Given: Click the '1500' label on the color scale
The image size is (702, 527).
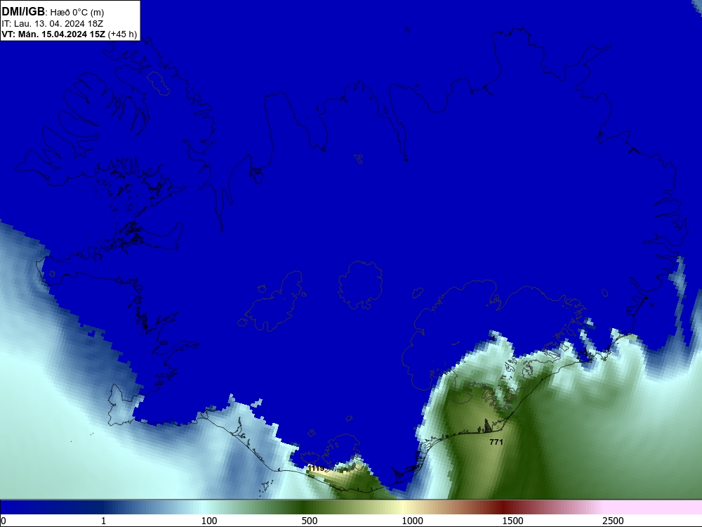Looking at the screenshot, I should point(512,521).
